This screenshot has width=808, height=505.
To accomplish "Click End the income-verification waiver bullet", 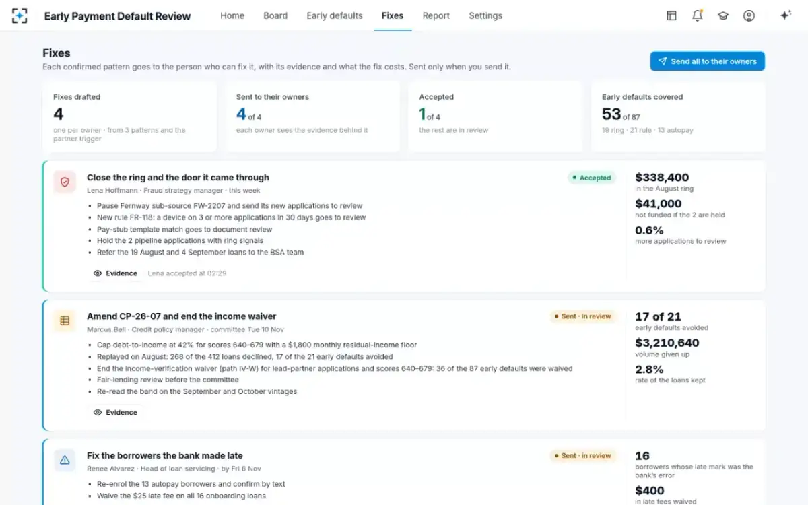I will tap(335, 368).
